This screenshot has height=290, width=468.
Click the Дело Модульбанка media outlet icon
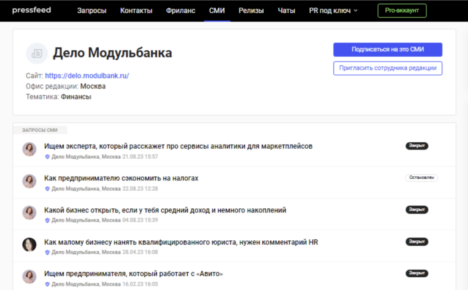pyautogui.click(x=37, y=53)
